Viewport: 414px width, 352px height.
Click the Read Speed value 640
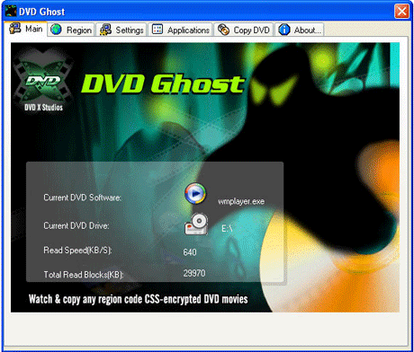click(x=190, y=252)
